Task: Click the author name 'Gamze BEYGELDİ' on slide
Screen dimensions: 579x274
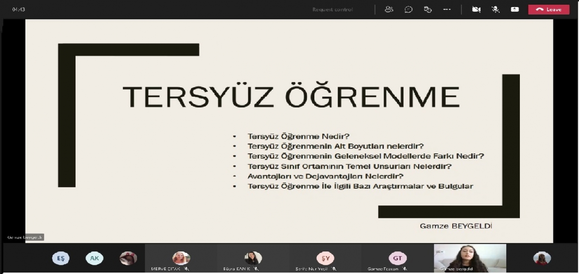Action: (x=456, y=226)
